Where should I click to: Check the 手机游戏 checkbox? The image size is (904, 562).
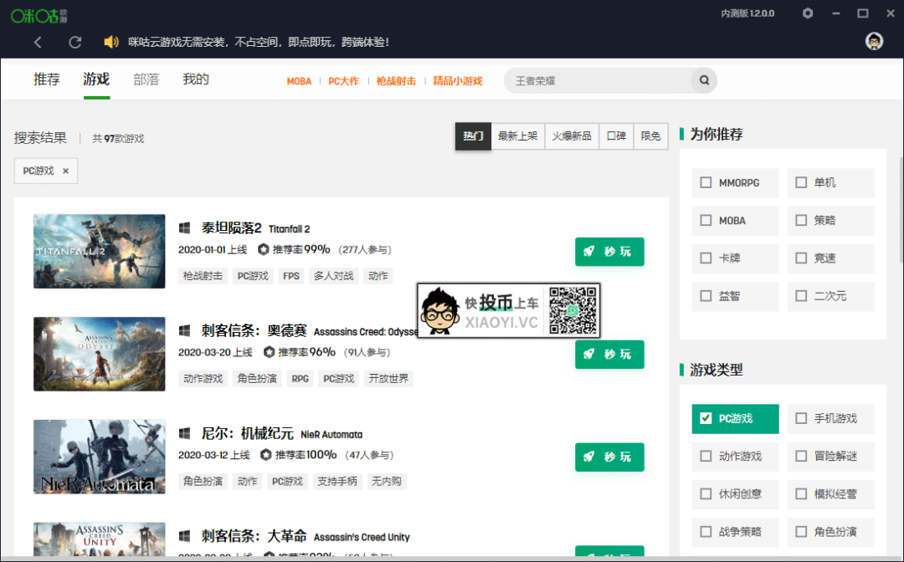click(x=801, y=419)
